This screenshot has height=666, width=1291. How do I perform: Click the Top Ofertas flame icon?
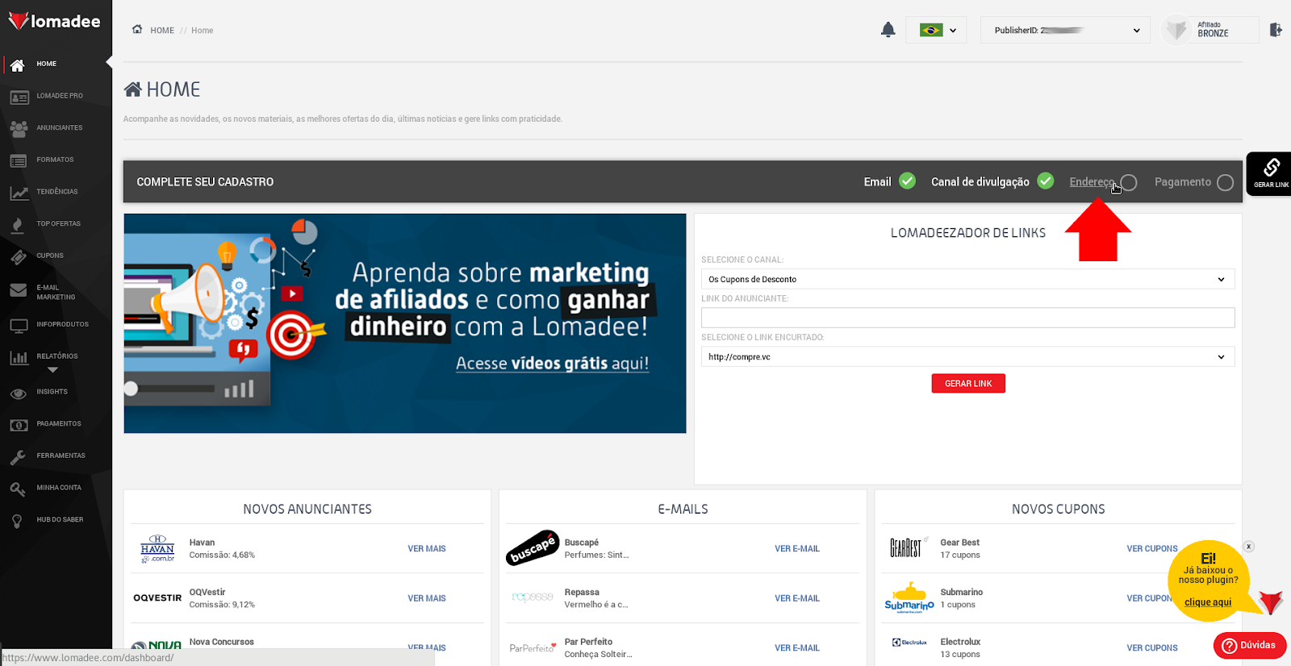point(17,225)
